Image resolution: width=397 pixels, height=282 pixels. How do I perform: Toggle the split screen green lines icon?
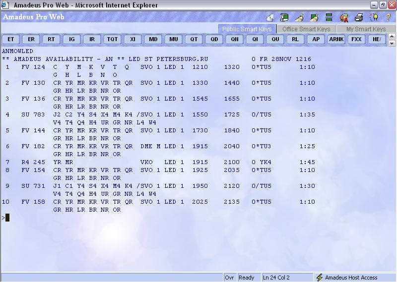tap(329, 17)
